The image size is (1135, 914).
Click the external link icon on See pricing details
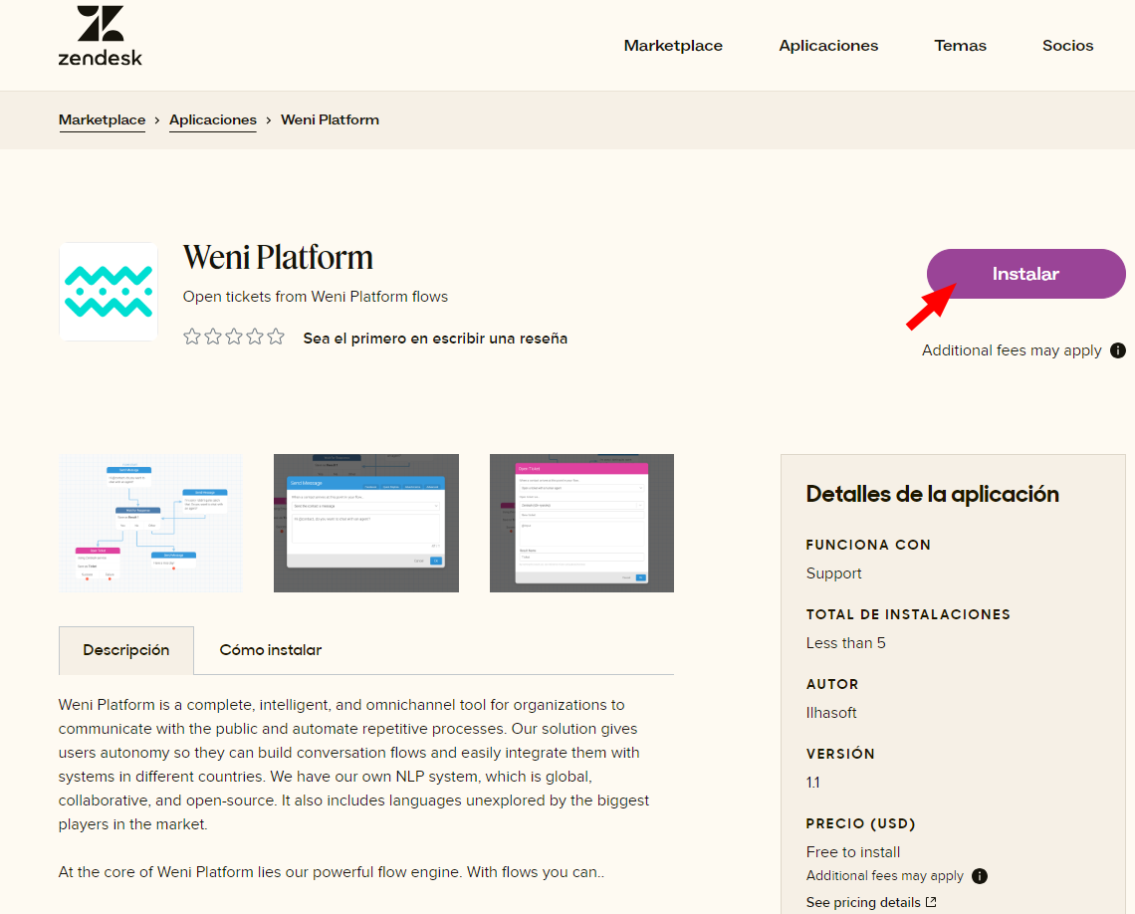[x=930, y=901]
